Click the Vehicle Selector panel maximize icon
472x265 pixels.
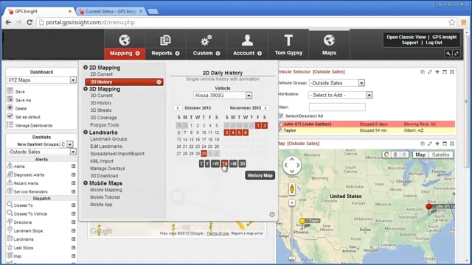445,72
